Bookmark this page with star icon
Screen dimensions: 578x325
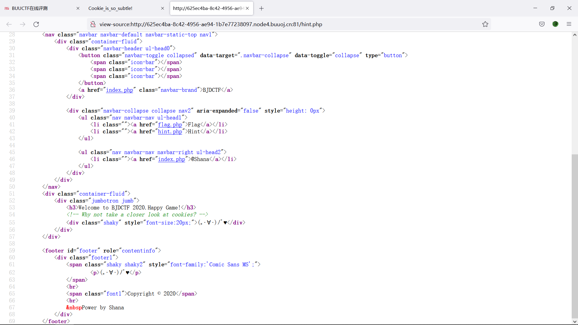point(485,24)
